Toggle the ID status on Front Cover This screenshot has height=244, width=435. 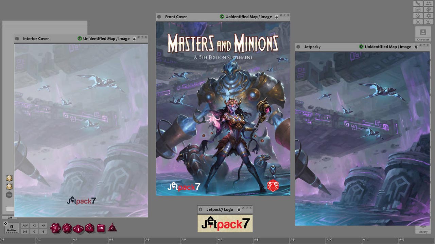222,17
